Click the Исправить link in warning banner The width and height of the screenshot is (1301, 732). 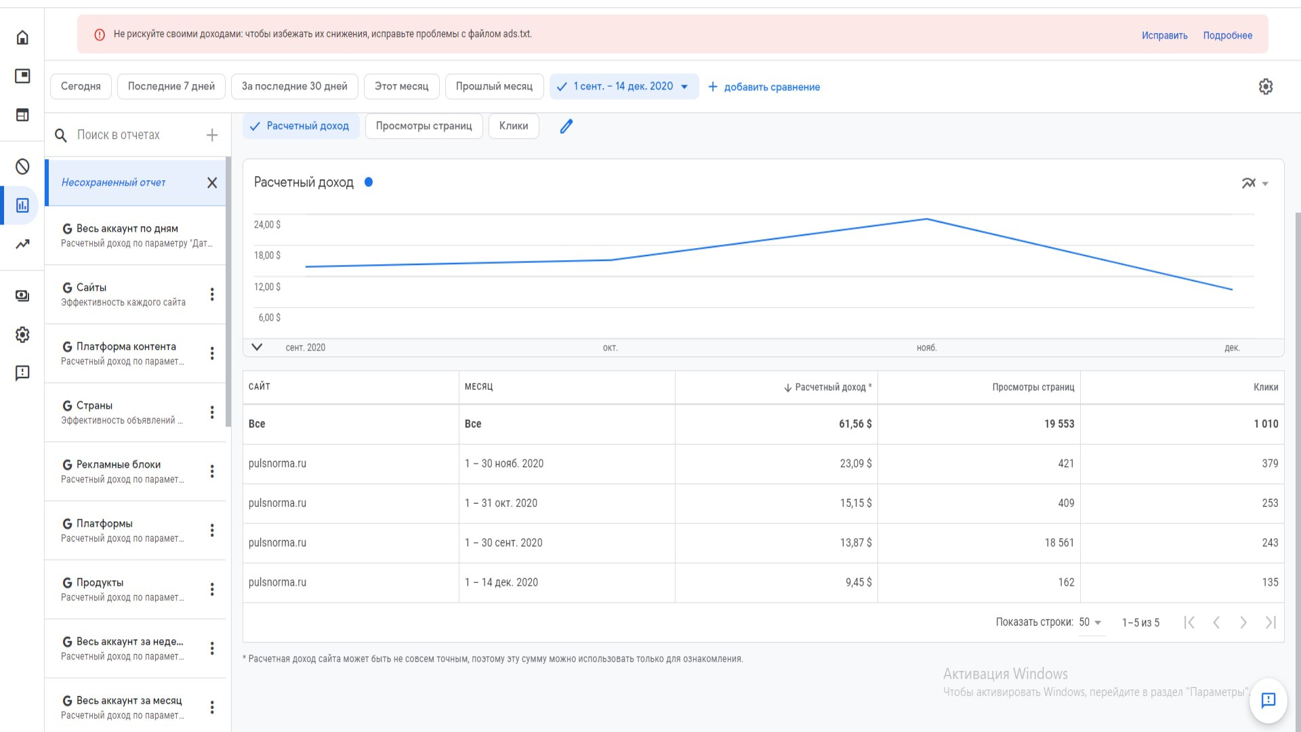[1164, 35]
